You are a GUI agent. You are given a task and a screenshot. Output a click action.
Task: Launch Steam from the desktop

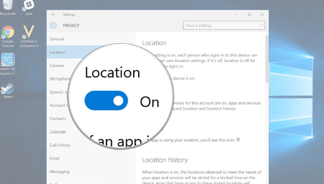pos(8,90)
